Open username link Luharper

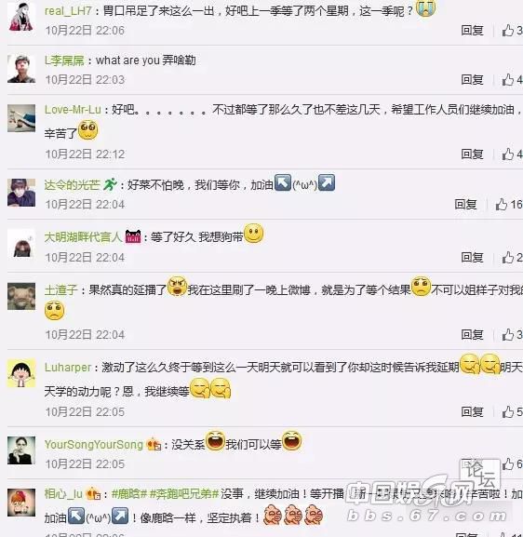tap(68, 368)
